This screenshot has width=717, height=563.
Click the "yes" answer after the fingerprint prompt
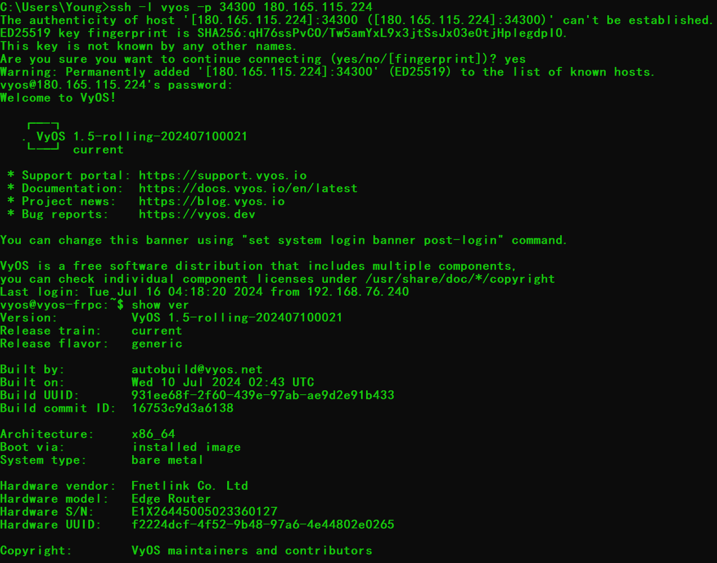(515, 59)
